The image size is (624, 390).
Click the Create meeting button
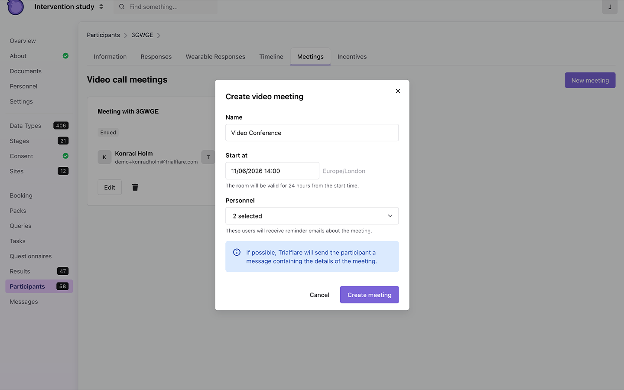(369, 295)
